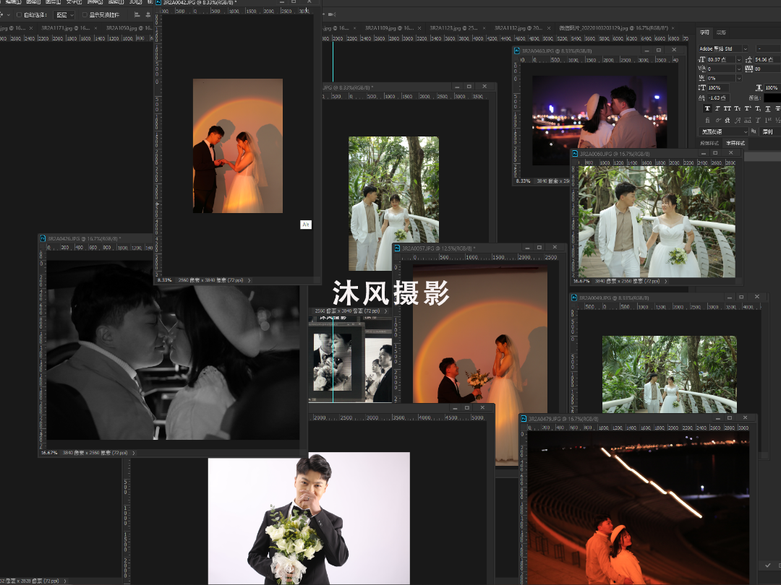Open the 段落样式 paragraph styles tab

tap(709, 143)
